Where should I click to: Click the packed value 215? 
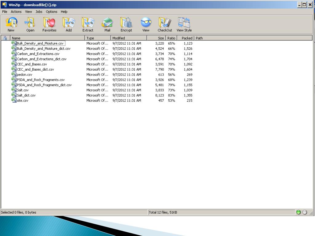point(189,100)
